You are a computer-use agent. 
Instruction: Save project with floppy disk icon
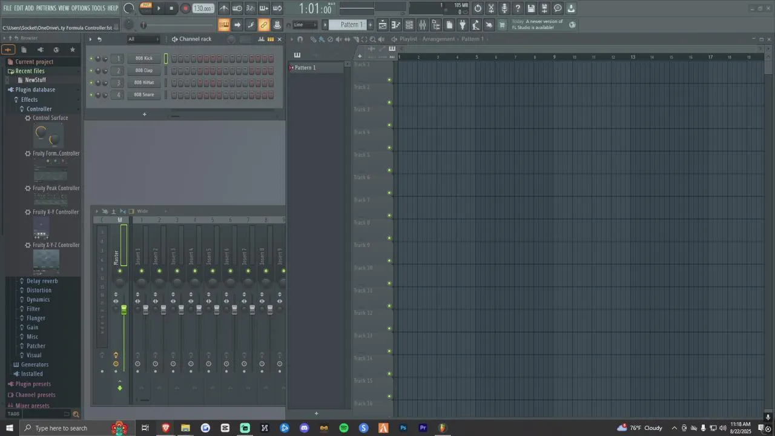[x=531, y=8]
